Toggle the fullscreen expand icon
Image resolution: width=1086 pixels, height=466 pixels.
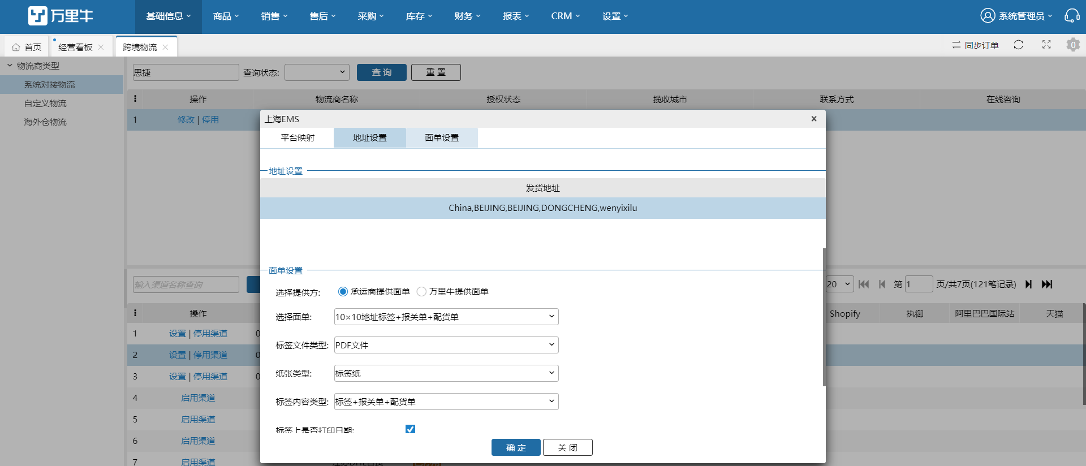point(1046,45)
